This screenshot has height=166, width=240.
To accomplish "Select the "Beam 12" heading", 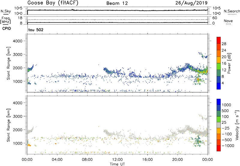I will click(117, 3).
